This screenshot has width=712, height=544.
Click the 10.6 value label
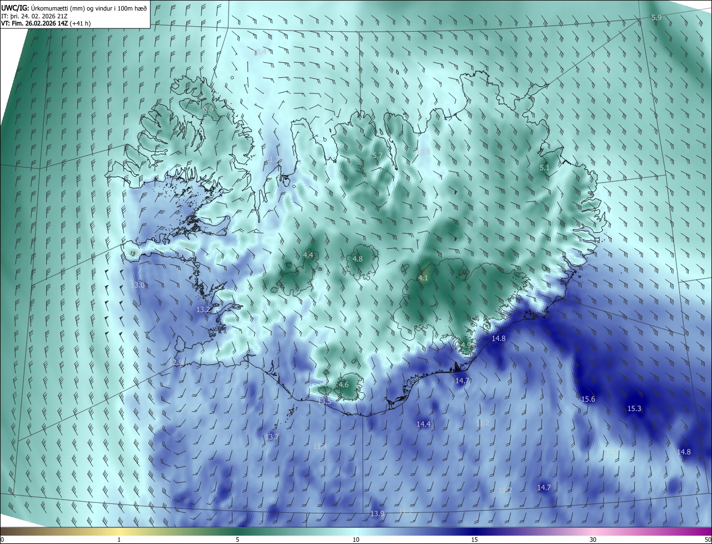click(423, 152)
